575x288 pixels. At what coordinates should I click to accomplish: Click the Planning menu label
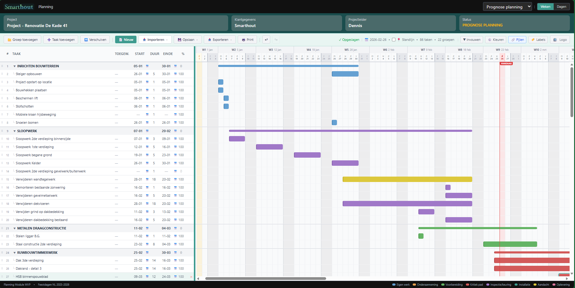tap(46, 6)
